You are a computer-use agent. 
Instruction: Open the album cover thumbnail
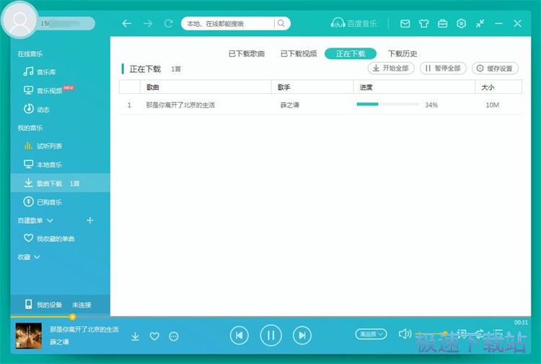click(x=29, y=336)
